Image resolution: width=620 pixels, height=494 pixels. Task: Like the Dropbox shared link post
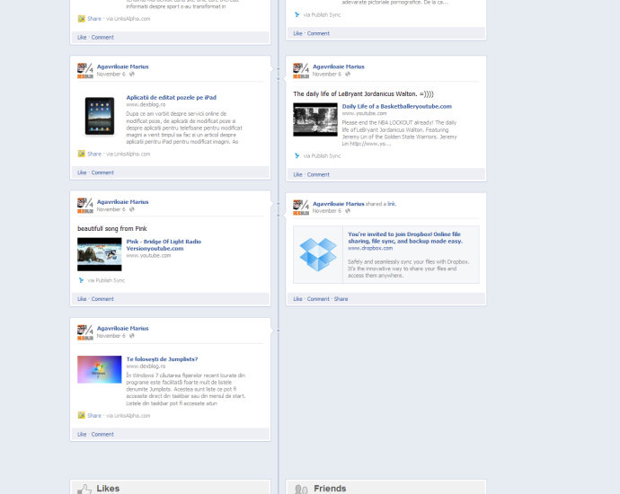click(297, 299)
